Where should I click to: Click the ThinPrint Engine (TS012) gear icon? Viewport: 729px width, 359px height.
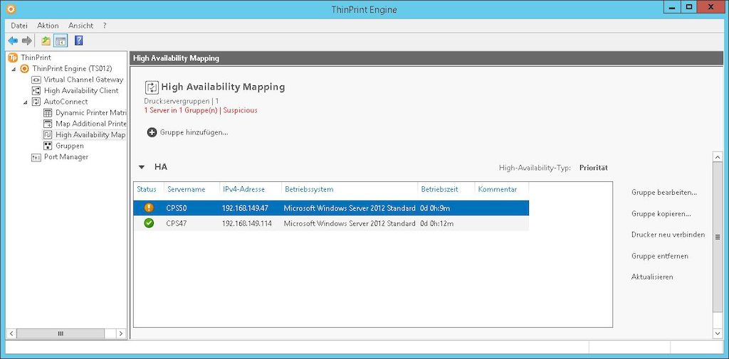(x=24, y=69)
